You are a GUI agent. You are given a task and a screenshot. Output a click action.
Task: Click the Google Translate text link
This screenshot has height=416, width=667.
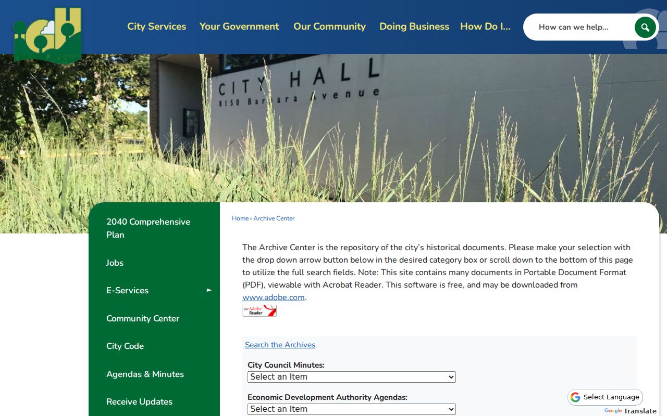click(631, 411)
